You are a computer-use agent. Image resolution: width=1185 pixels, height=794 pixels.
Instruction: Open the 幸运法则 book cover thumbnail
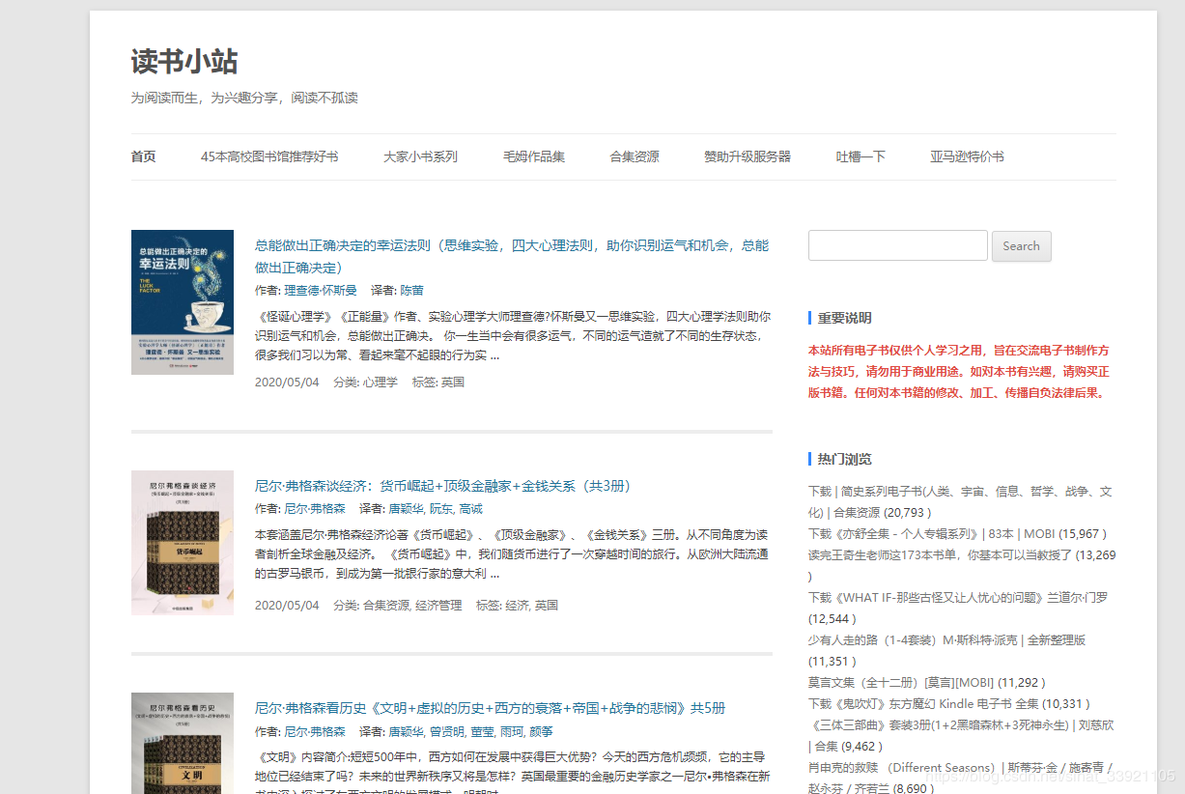point(183,302)
